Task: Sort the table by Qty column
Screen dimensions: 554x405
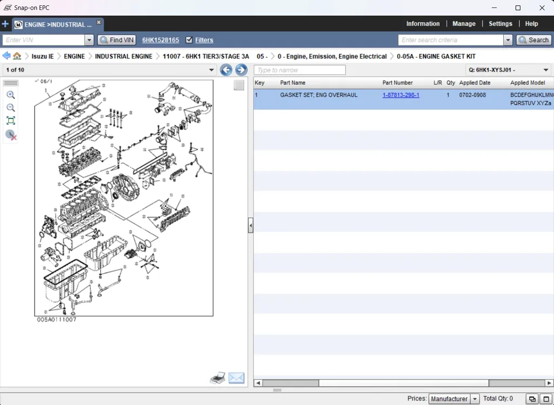Action: 451,83
